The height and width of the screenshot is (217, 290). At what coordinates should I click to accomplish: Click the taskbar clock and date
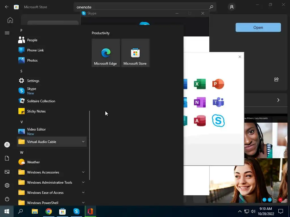coord(266,211)
